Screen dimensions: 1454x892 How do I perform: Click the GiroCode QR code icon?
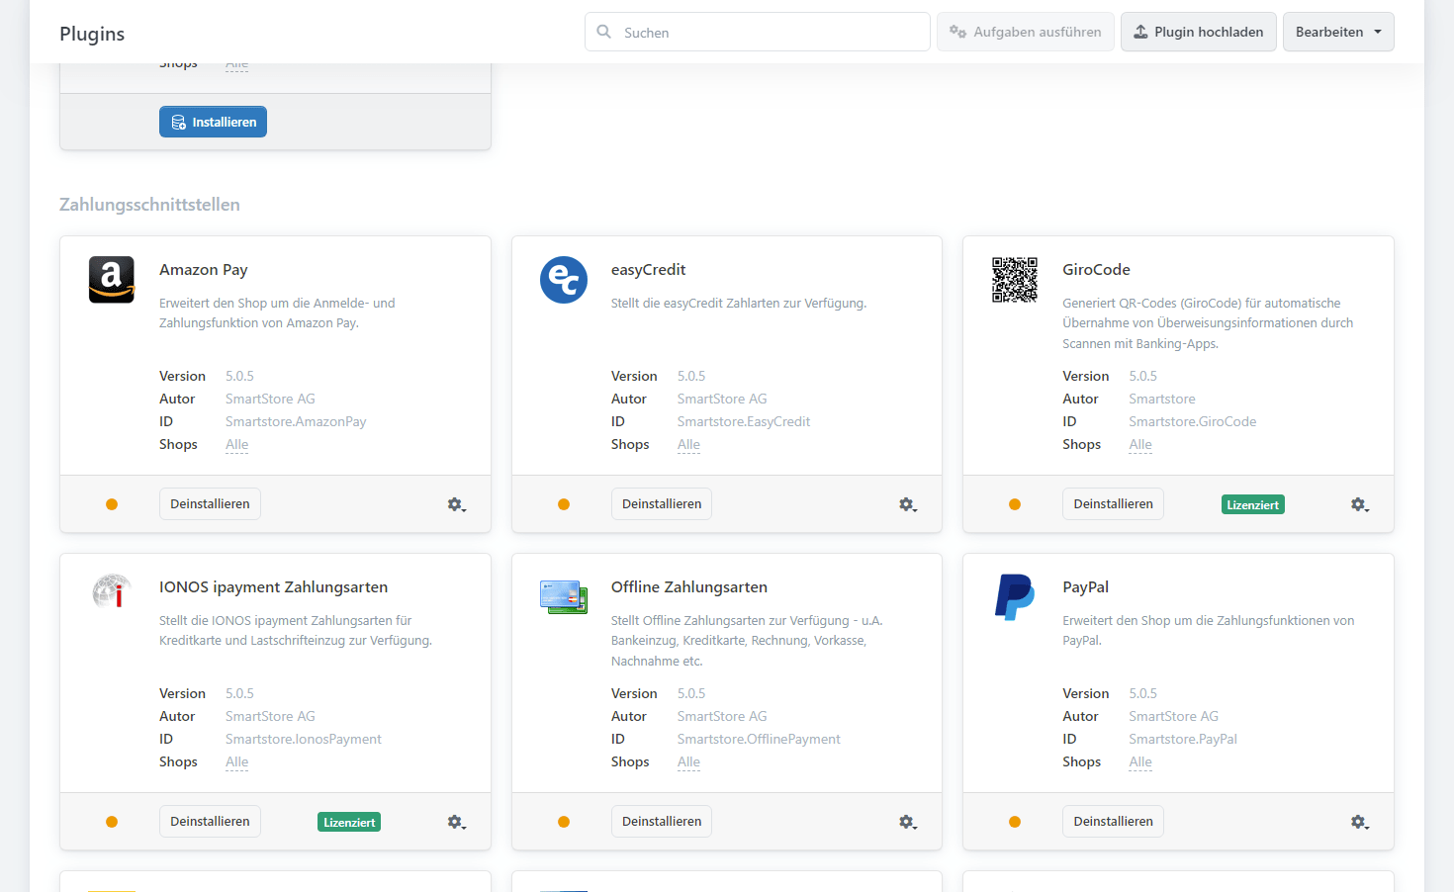pyautogui.click(x=1015, y=280)
